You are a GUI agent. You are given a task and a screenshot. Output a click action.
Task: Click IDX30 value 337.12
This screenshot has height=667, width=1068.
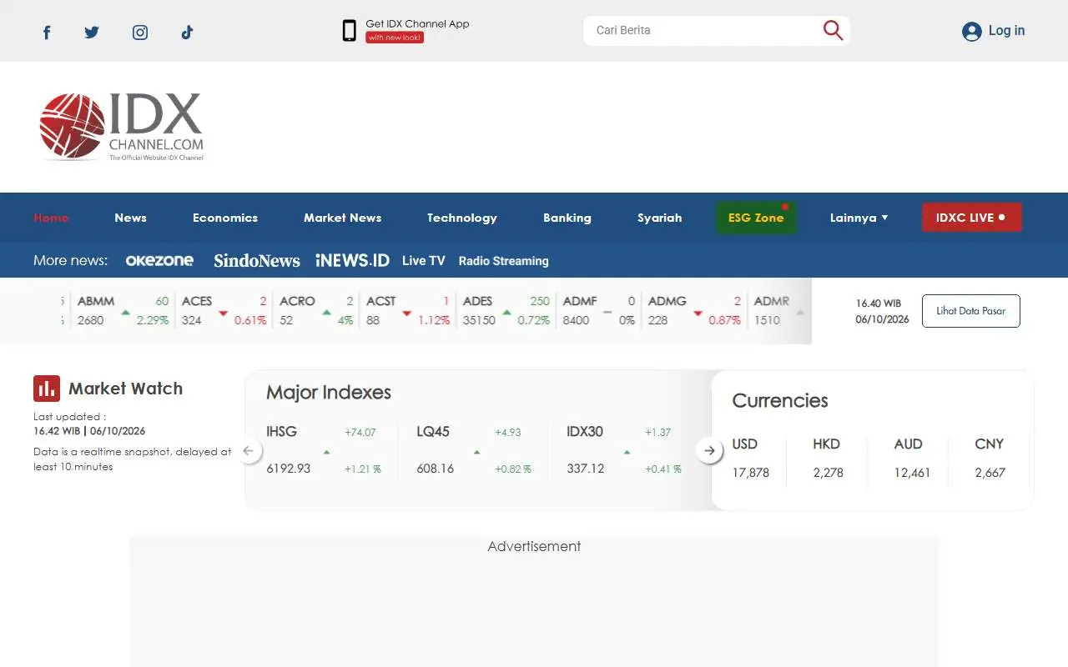[x=586, y=469]
